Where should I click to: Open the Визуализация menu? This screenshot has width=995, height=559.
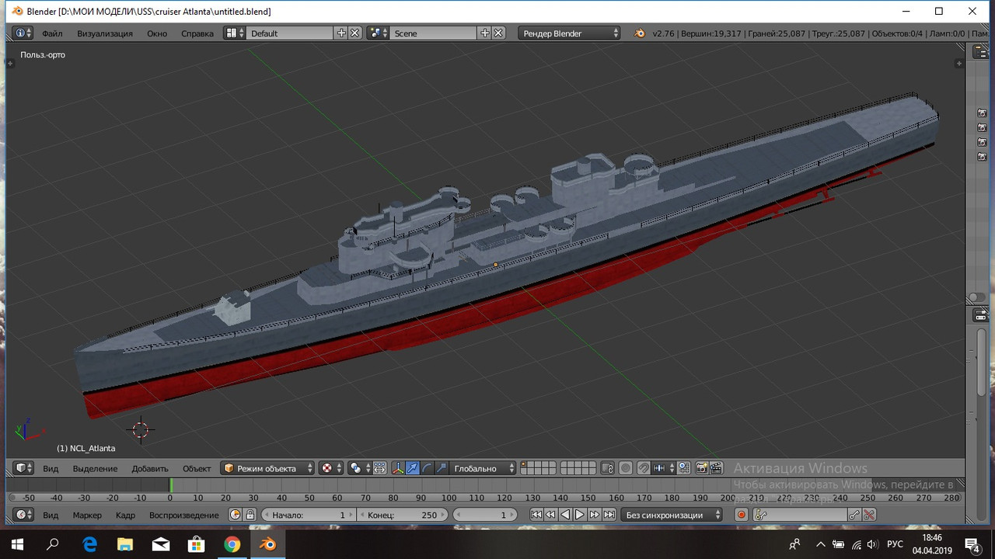tap(104, 33)
